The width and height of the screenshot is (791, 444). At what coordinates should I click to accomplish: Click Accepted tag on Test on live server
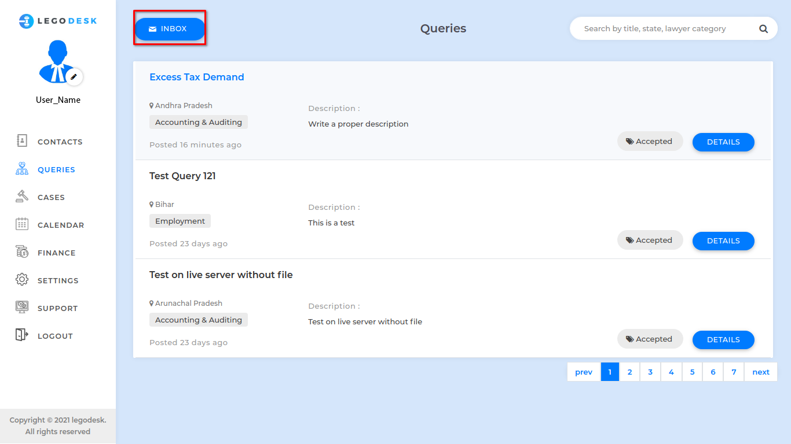click(x=650, y=339)
